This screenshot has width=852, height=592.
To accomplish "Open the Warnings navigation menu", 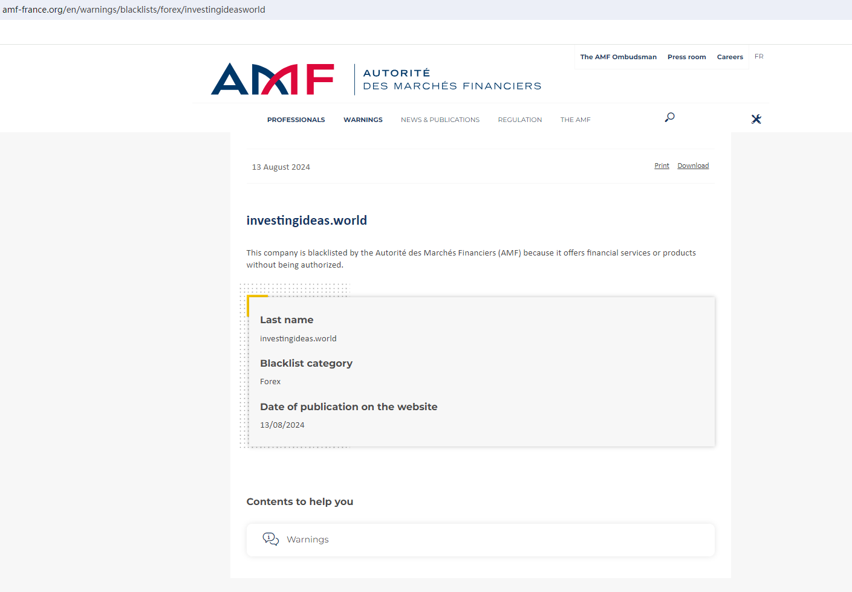I will (x=363, y=120).
